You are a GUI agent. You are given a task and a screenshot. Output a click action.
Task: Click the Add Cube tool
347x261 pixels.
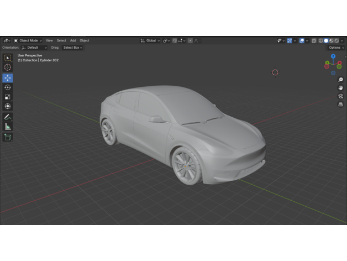tap(8, 137)
